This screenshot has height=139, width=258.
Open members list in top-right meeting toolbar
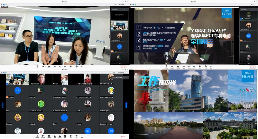point(189,66)
